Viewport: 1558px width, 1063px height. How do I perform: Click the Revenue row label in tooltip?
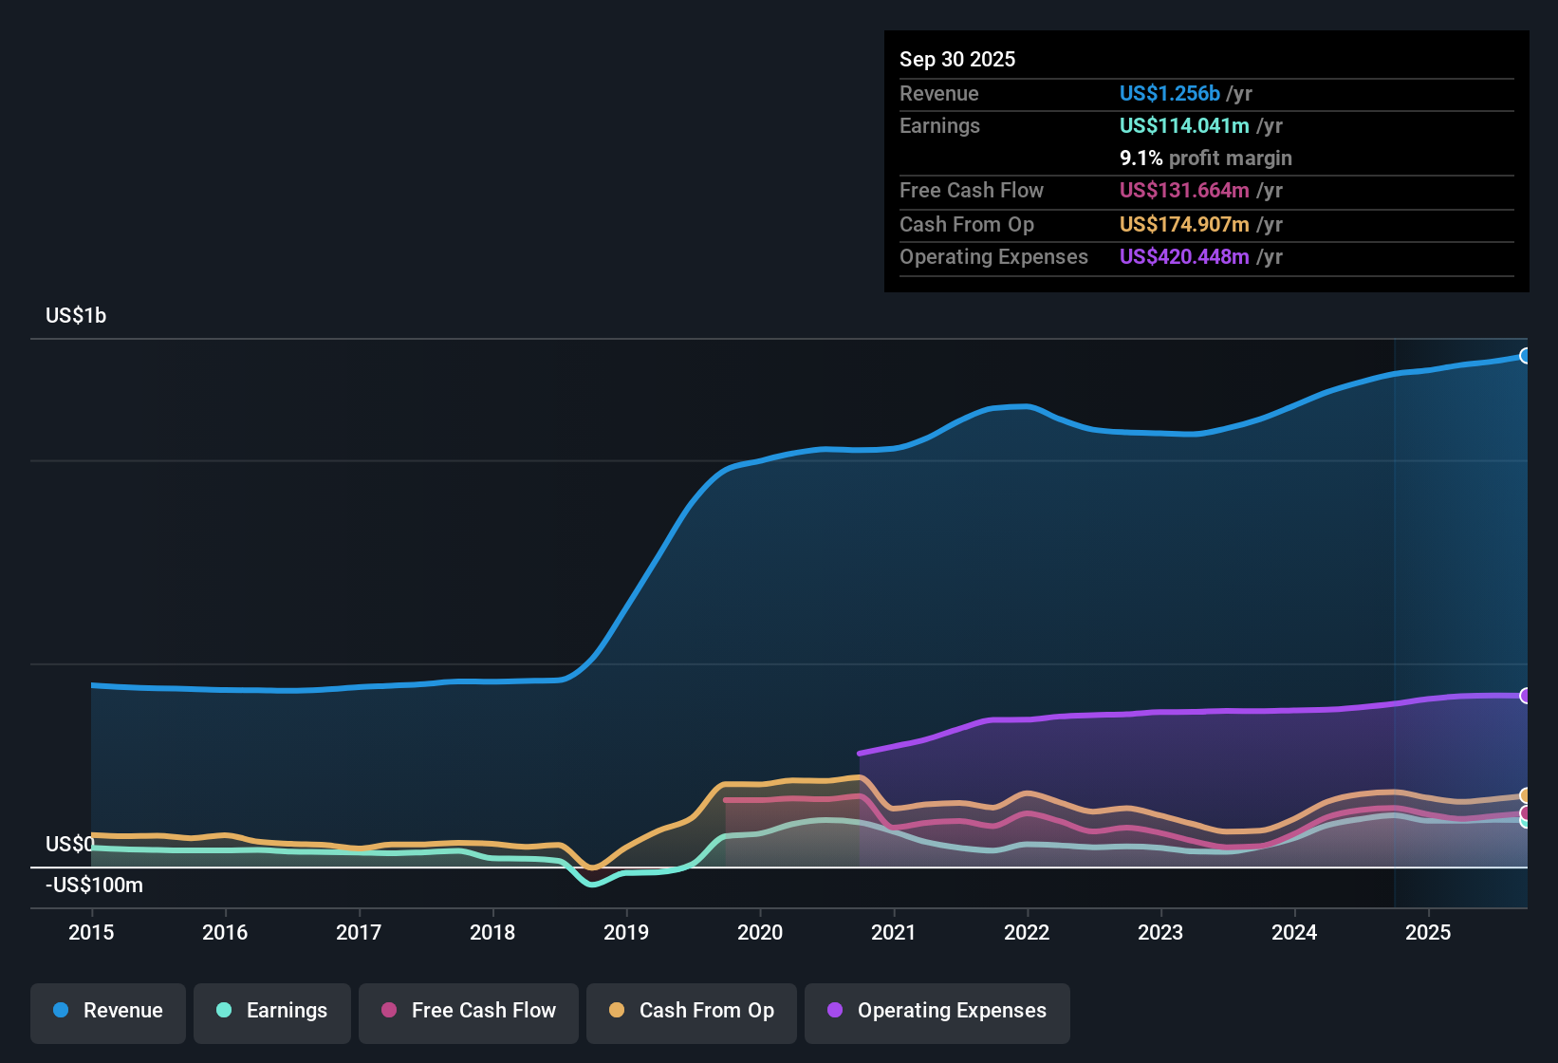[x=939, y=93]
